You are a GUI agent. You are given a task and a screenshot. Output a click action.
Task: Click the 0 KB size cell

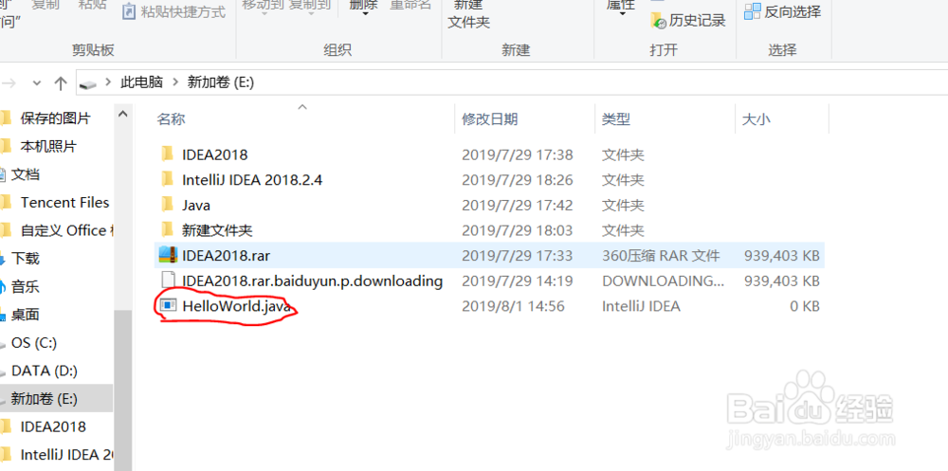pyautogui.click(x=805, y=306)
